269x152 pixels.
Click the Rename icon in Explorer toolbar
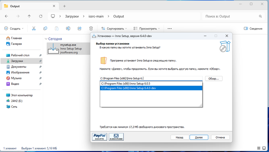pyautogui.click(x=68, y=29)
